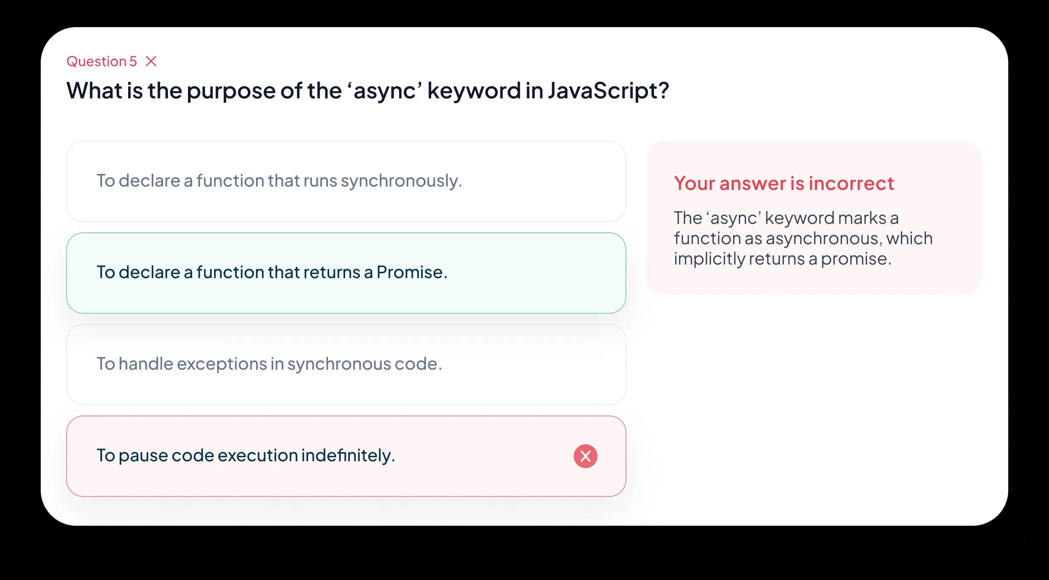1049x580 pixels.
Task: Click the word "JavaScript?" in the question title
Action: [608, 91]
